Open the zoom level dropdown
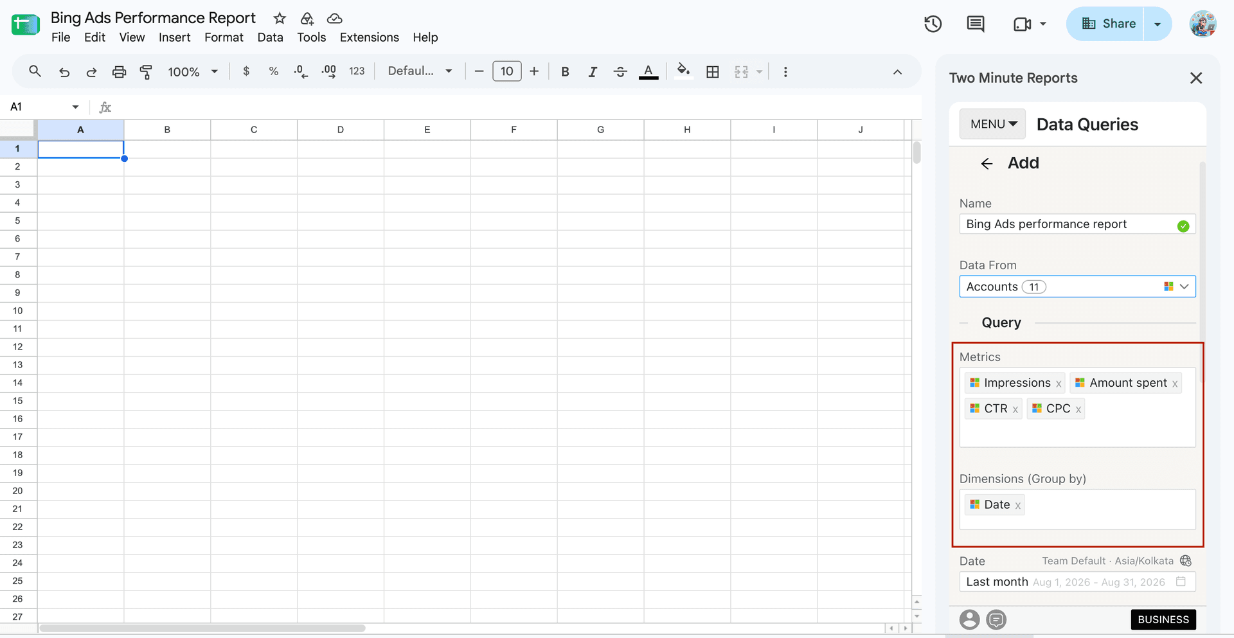Image resolution: width=1234 pixels, height=638 pixels. [x=193, y=72]
